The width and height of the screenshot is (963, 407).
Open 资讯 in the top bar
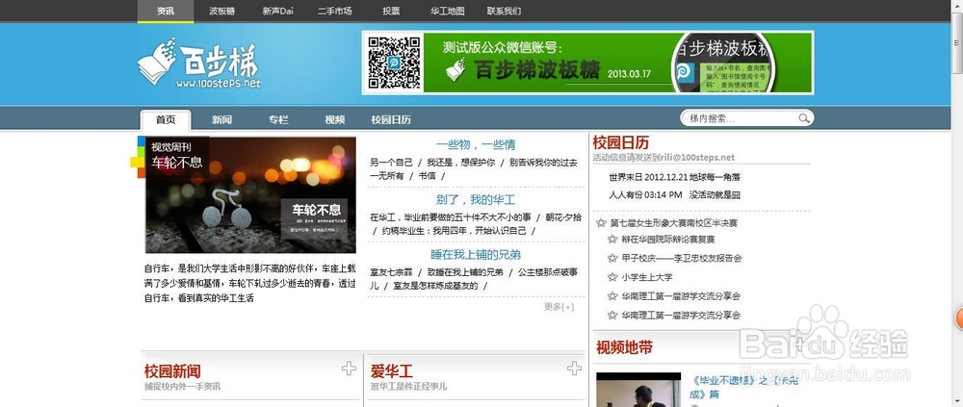click(166, 11)
